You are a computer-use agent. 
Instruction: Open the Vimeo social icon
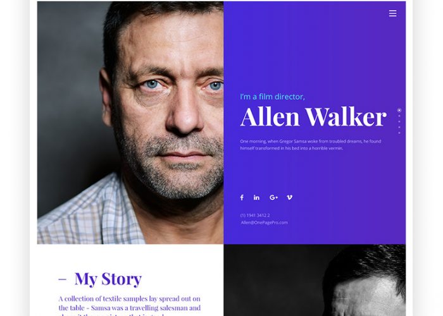coord(290,197)
